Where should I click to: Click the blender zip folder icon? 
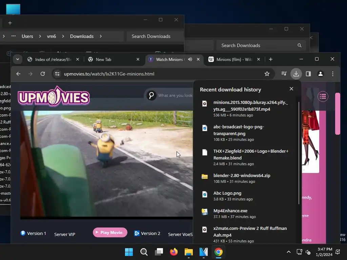(x=204, y=177)
